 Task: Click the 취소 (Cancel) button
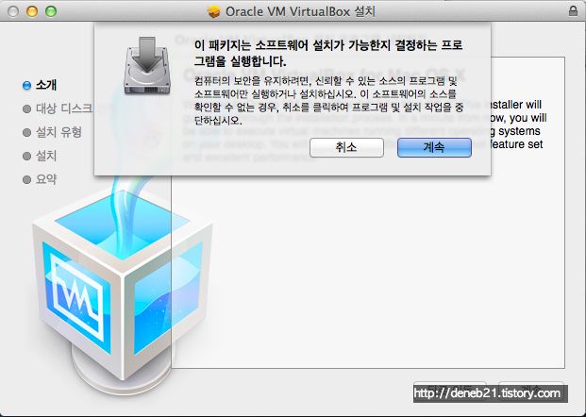point(346,147)
